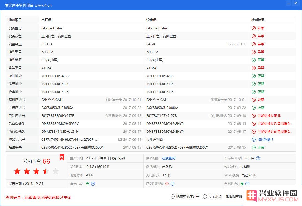This screenshot has width=302, height=206.
Task: Click the 检测项目 column header
Action: point(15,20)
